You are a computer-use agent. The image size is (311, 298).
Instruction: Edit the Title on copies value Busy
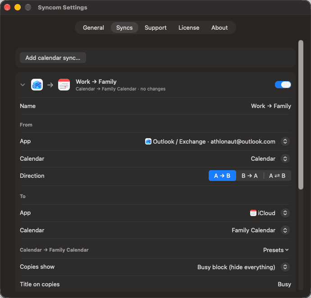pos(284,284)
